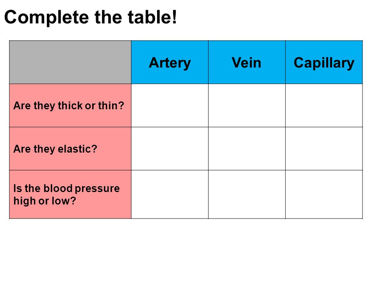
Task: Select the Capillary column header
Action: pos(324,62)
